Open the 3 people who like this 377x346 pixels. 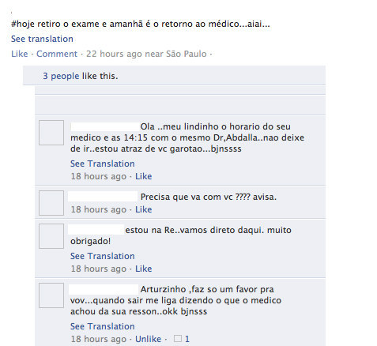pos(61,76)
